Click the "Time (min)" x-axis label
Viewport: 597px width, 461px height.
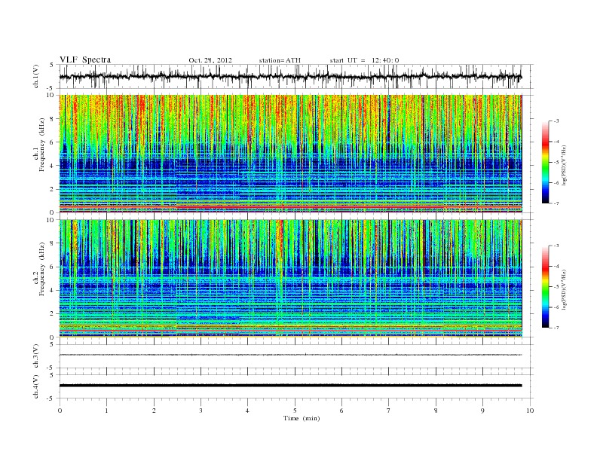pos(302,418)
